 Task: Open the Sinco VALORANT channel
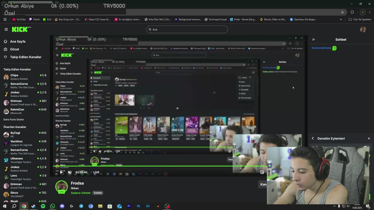point(25,195)
